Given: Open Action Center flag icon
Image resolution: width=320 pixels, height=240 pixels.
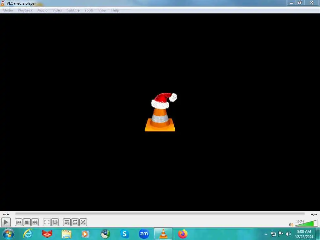Looking at the screenshot, I should pos(281,234).
